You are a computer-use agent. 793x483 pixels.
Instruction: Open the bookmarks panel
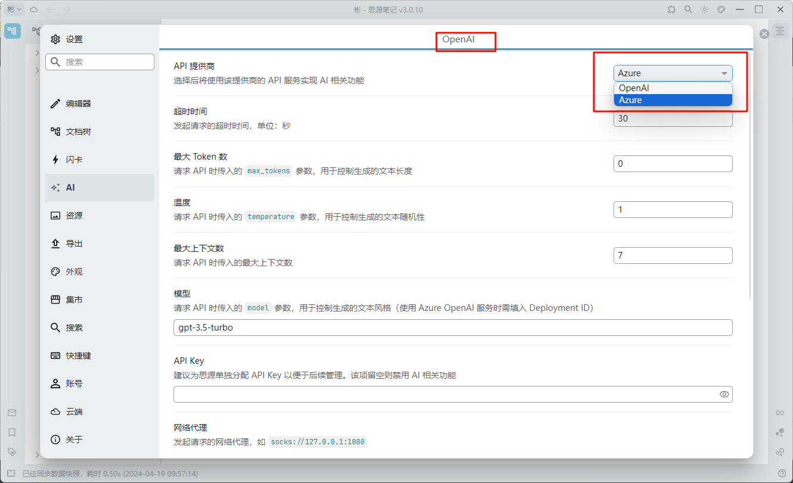coord(12,432)
